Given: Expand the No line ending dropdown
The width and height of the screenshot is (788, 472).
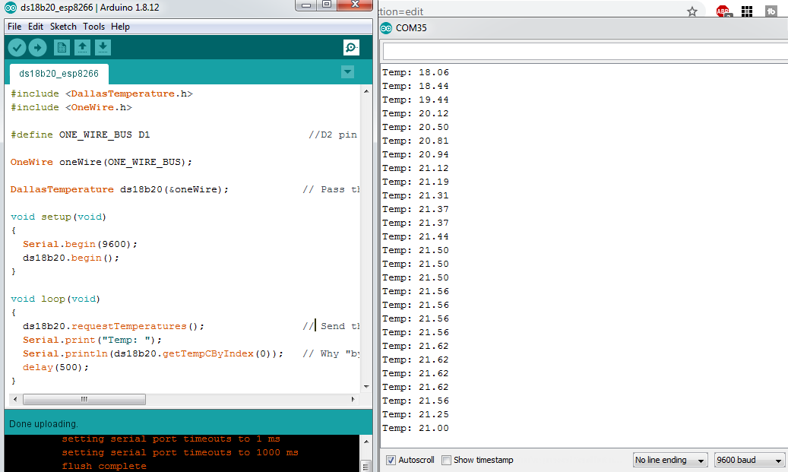Looking at the screenshot, I should tap(669, 460).
